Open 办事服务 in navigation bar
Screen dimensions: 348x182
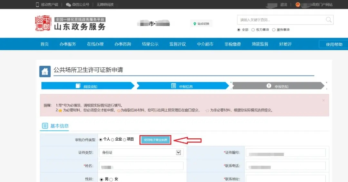(x=68, y=44)
